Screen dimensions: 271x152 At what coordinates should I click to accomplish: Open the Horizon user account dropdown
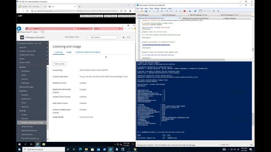click(x=129, y=37)
